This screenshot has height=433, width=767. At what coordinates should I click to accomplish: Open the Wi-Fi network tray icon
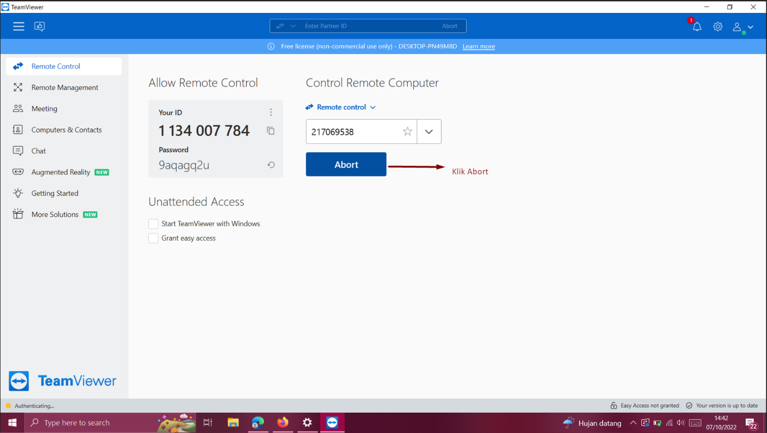[x=669, y=423]
